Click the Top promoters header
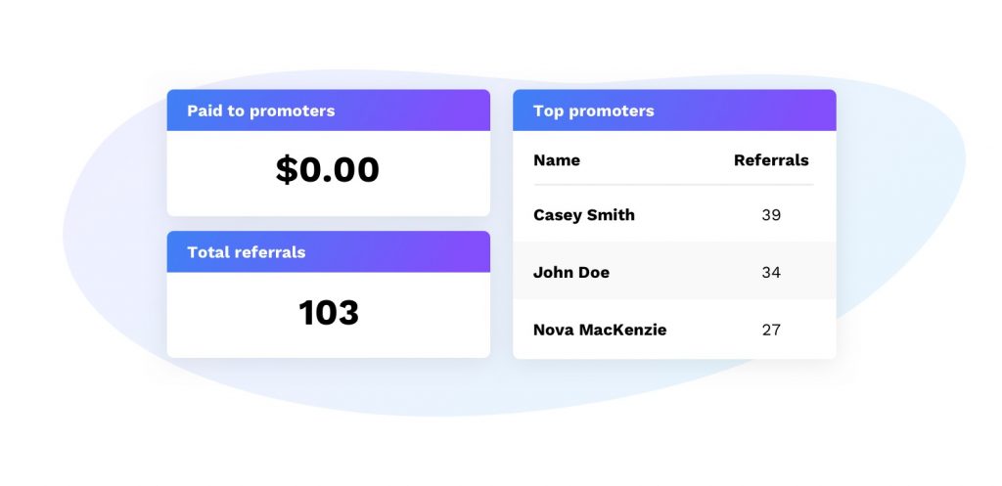Screen dimensions: 1002x486 point(594,110)
